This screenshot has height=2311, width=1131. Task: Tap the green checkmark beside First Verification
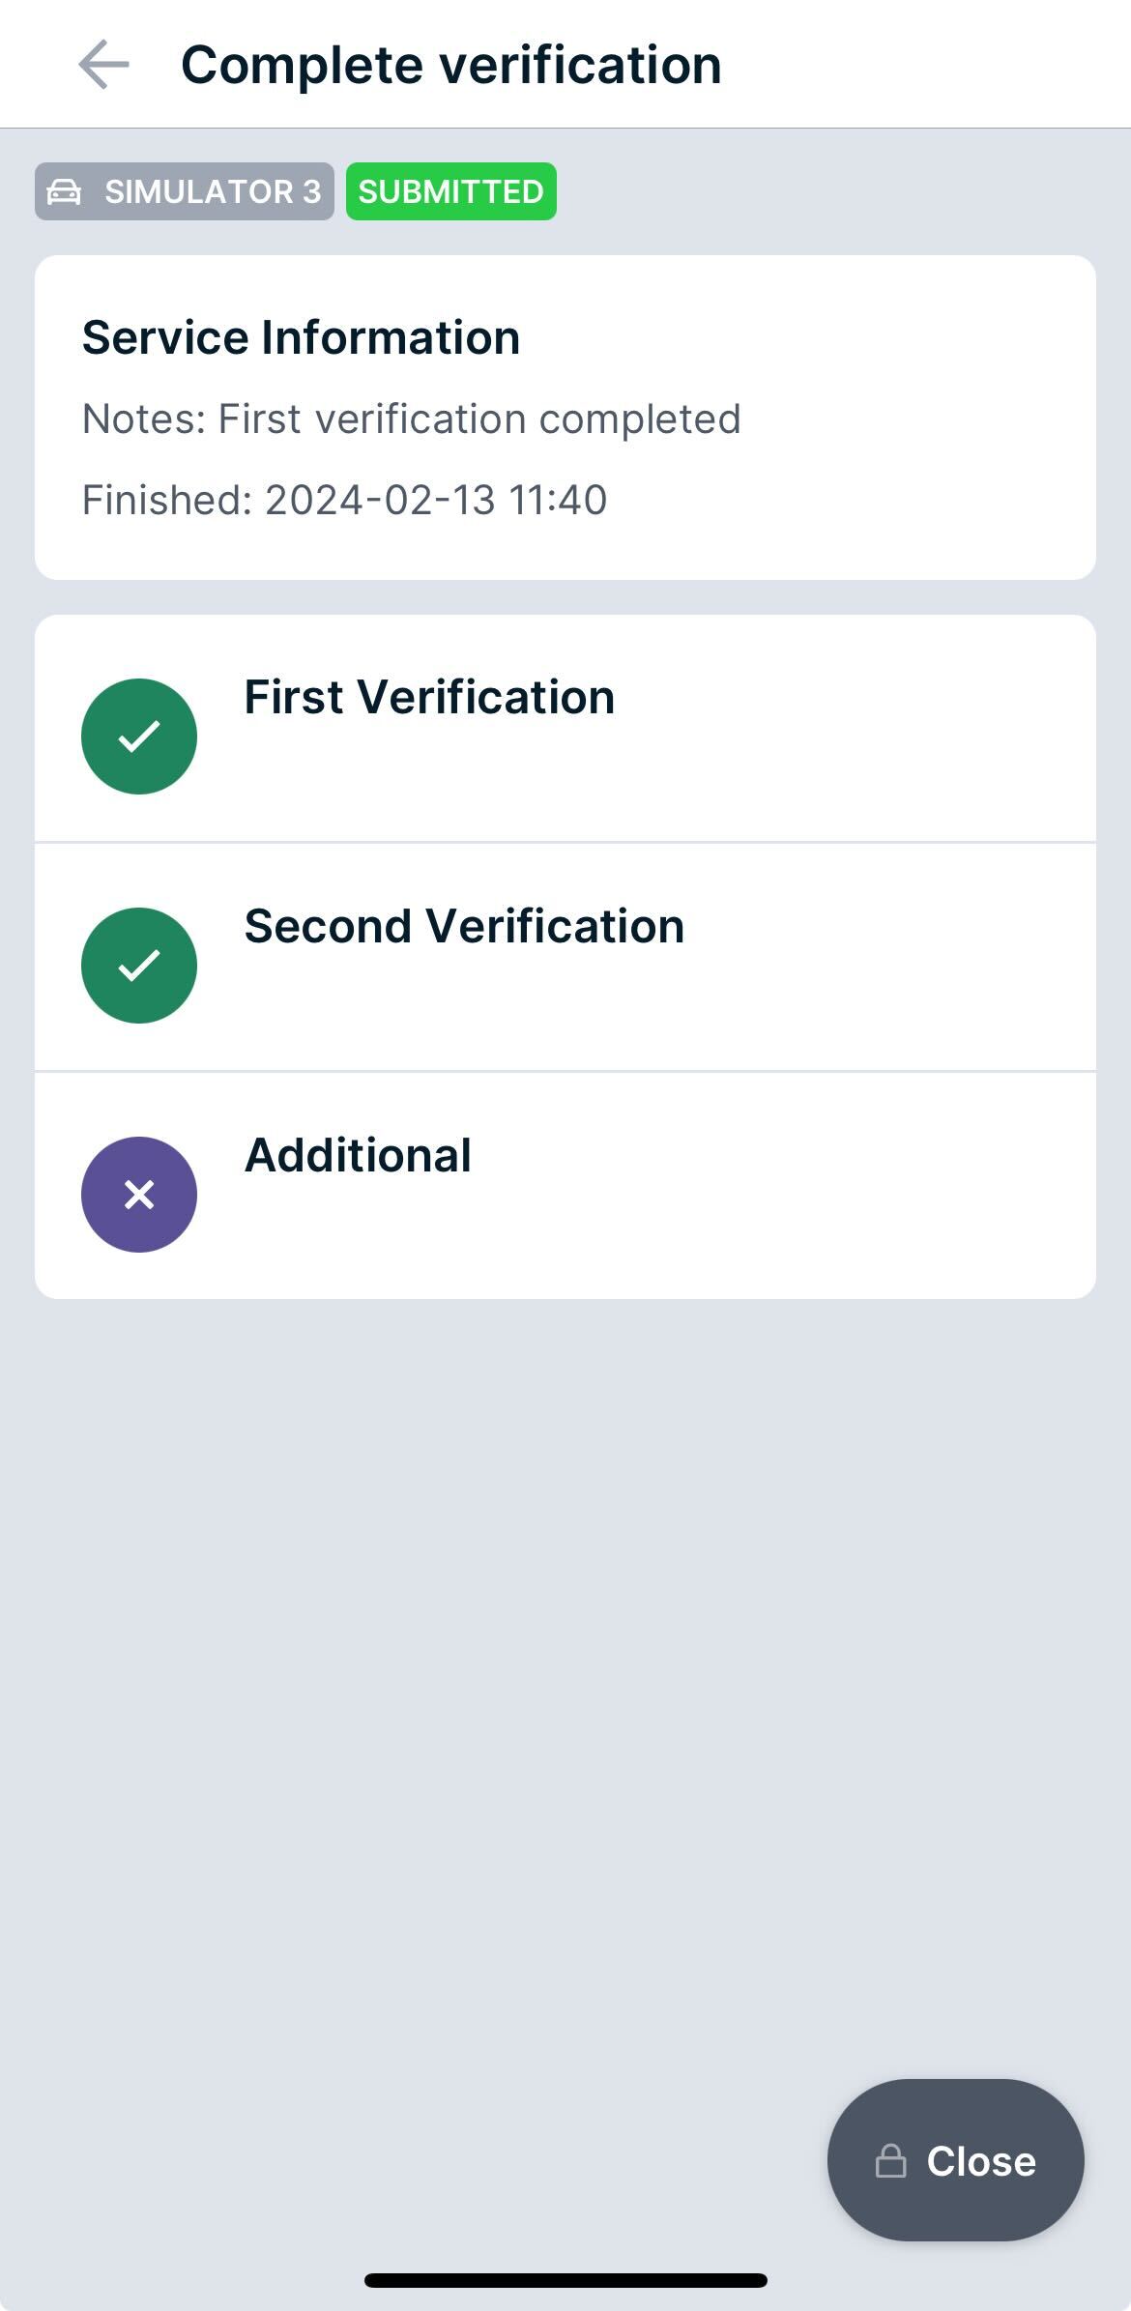(x=138, y=736)
